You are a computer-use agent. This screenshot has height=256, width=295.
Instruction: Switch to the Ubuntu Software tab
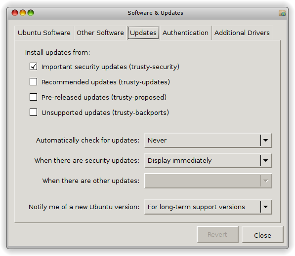[44, 33]
